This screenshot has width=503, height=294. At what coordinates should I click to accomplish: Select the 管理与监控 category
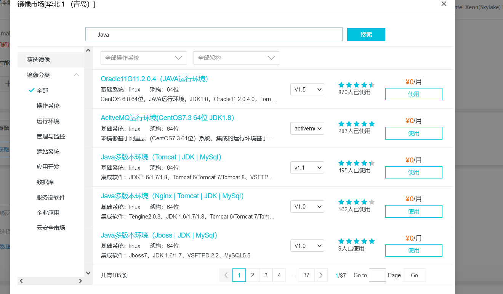51,137
